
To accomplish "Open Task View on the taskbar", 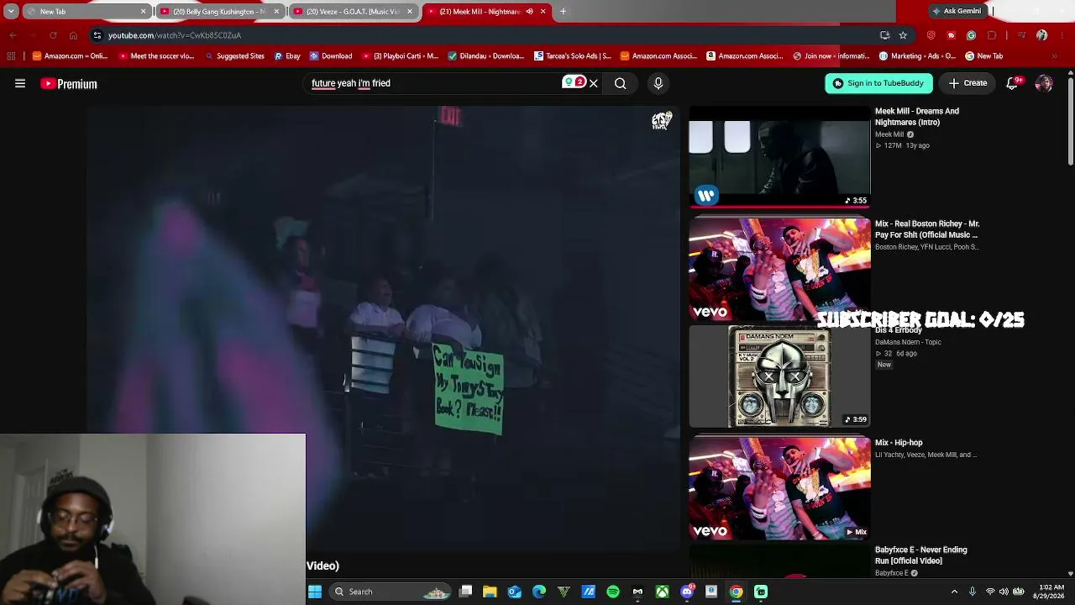I will tap(466, 592).
